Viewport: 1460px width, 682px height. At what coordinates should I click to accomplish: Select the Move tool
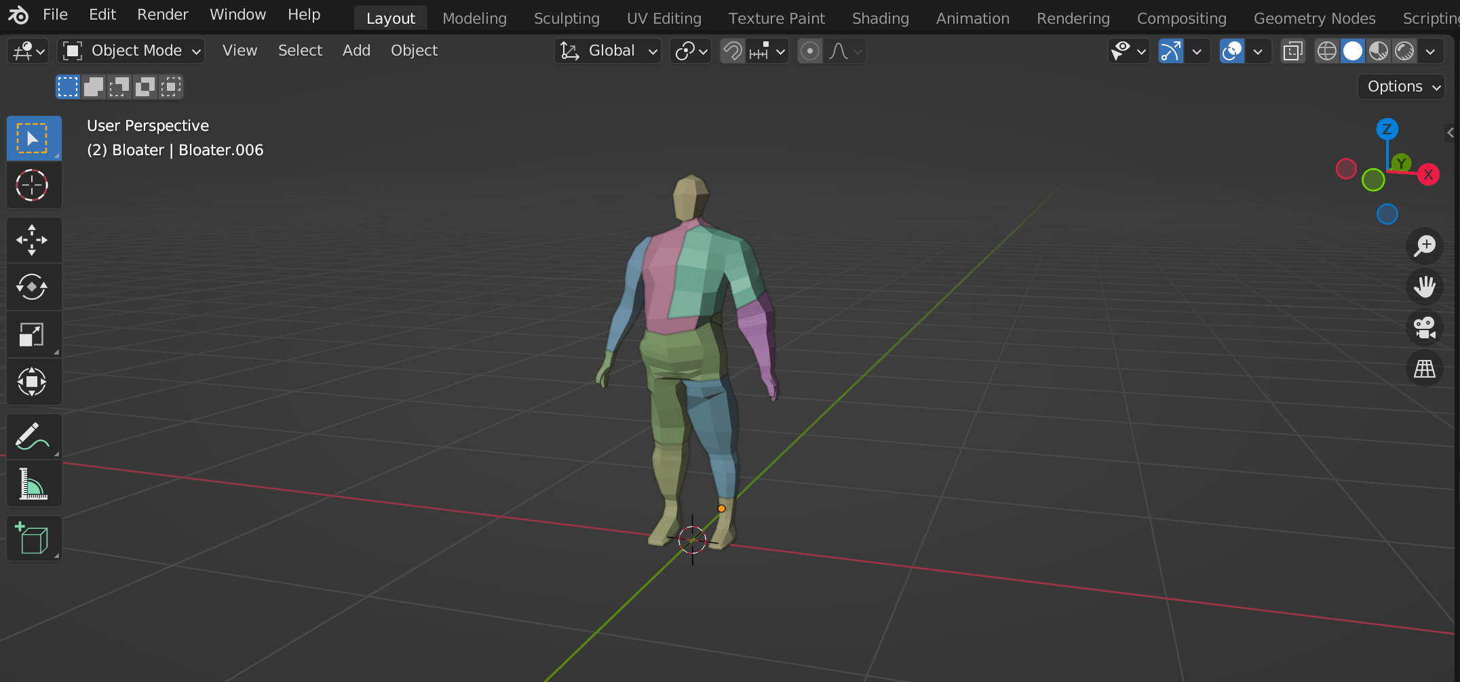pos(34,240)
